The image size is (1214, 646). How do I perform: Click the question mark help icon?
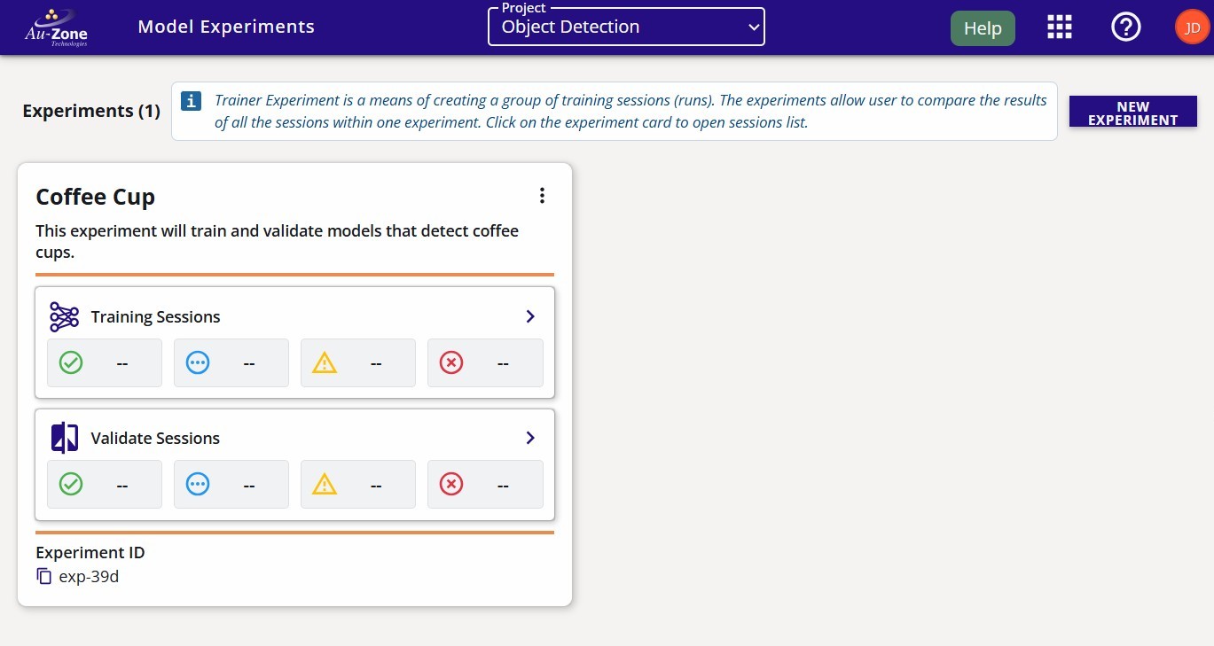(x=1125, y=27)
